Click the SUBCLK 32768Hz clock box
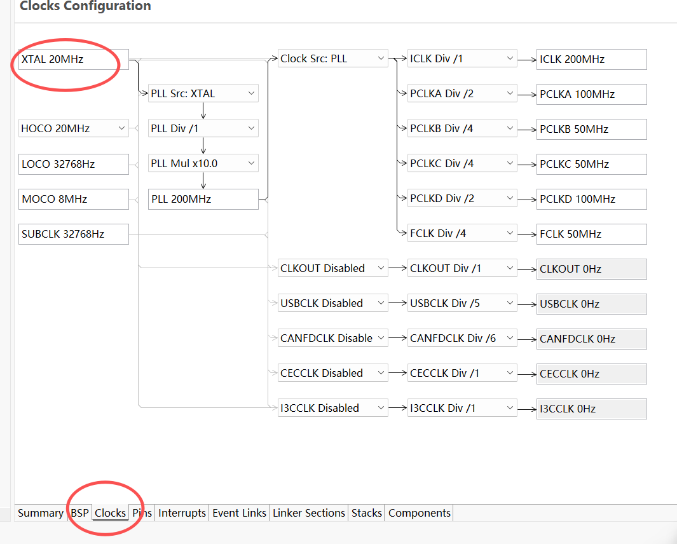This screenshot has width=677, height=544. [x=73, y=234]
